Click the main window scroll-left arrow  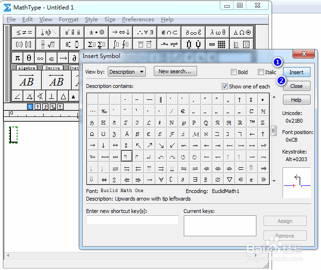point(8,255)
